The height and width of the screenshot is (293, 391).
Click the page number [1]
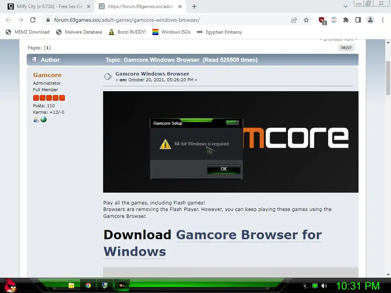point(47,48)
